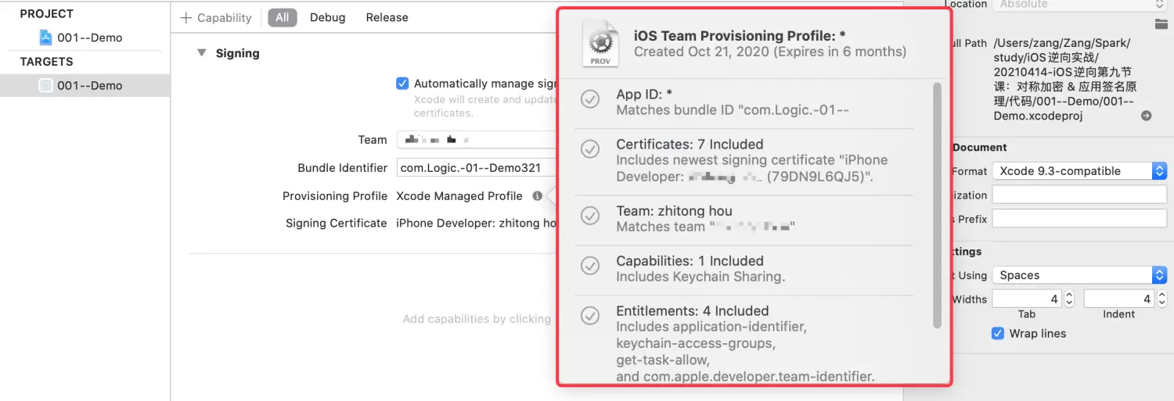Switch to the Debug tab
Viewport: 1174px width, 401px height.
pyautogui.click(x=327, y=17)
